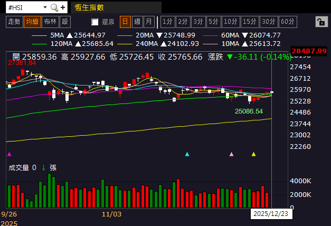Screen dimensions: 331x226
Task: Open the #HSI symbol dropdown arrow
Action: pos(45,7)
